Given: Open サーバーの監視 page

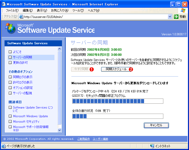Looking at the screenshot, I should 22,93.
